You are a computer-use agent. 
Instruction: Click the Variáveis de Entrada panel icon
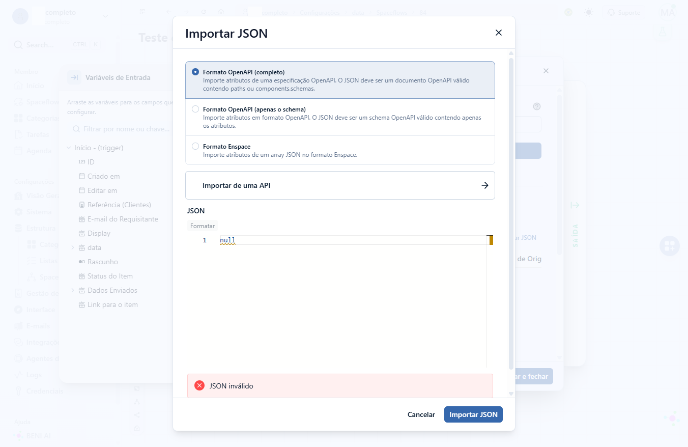pyautogui.click(x=74, y=77)
